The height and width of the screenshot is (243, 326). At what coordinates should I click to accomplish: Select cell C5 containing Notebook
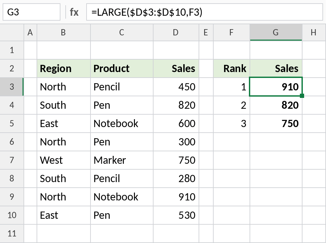click(122, 123)
